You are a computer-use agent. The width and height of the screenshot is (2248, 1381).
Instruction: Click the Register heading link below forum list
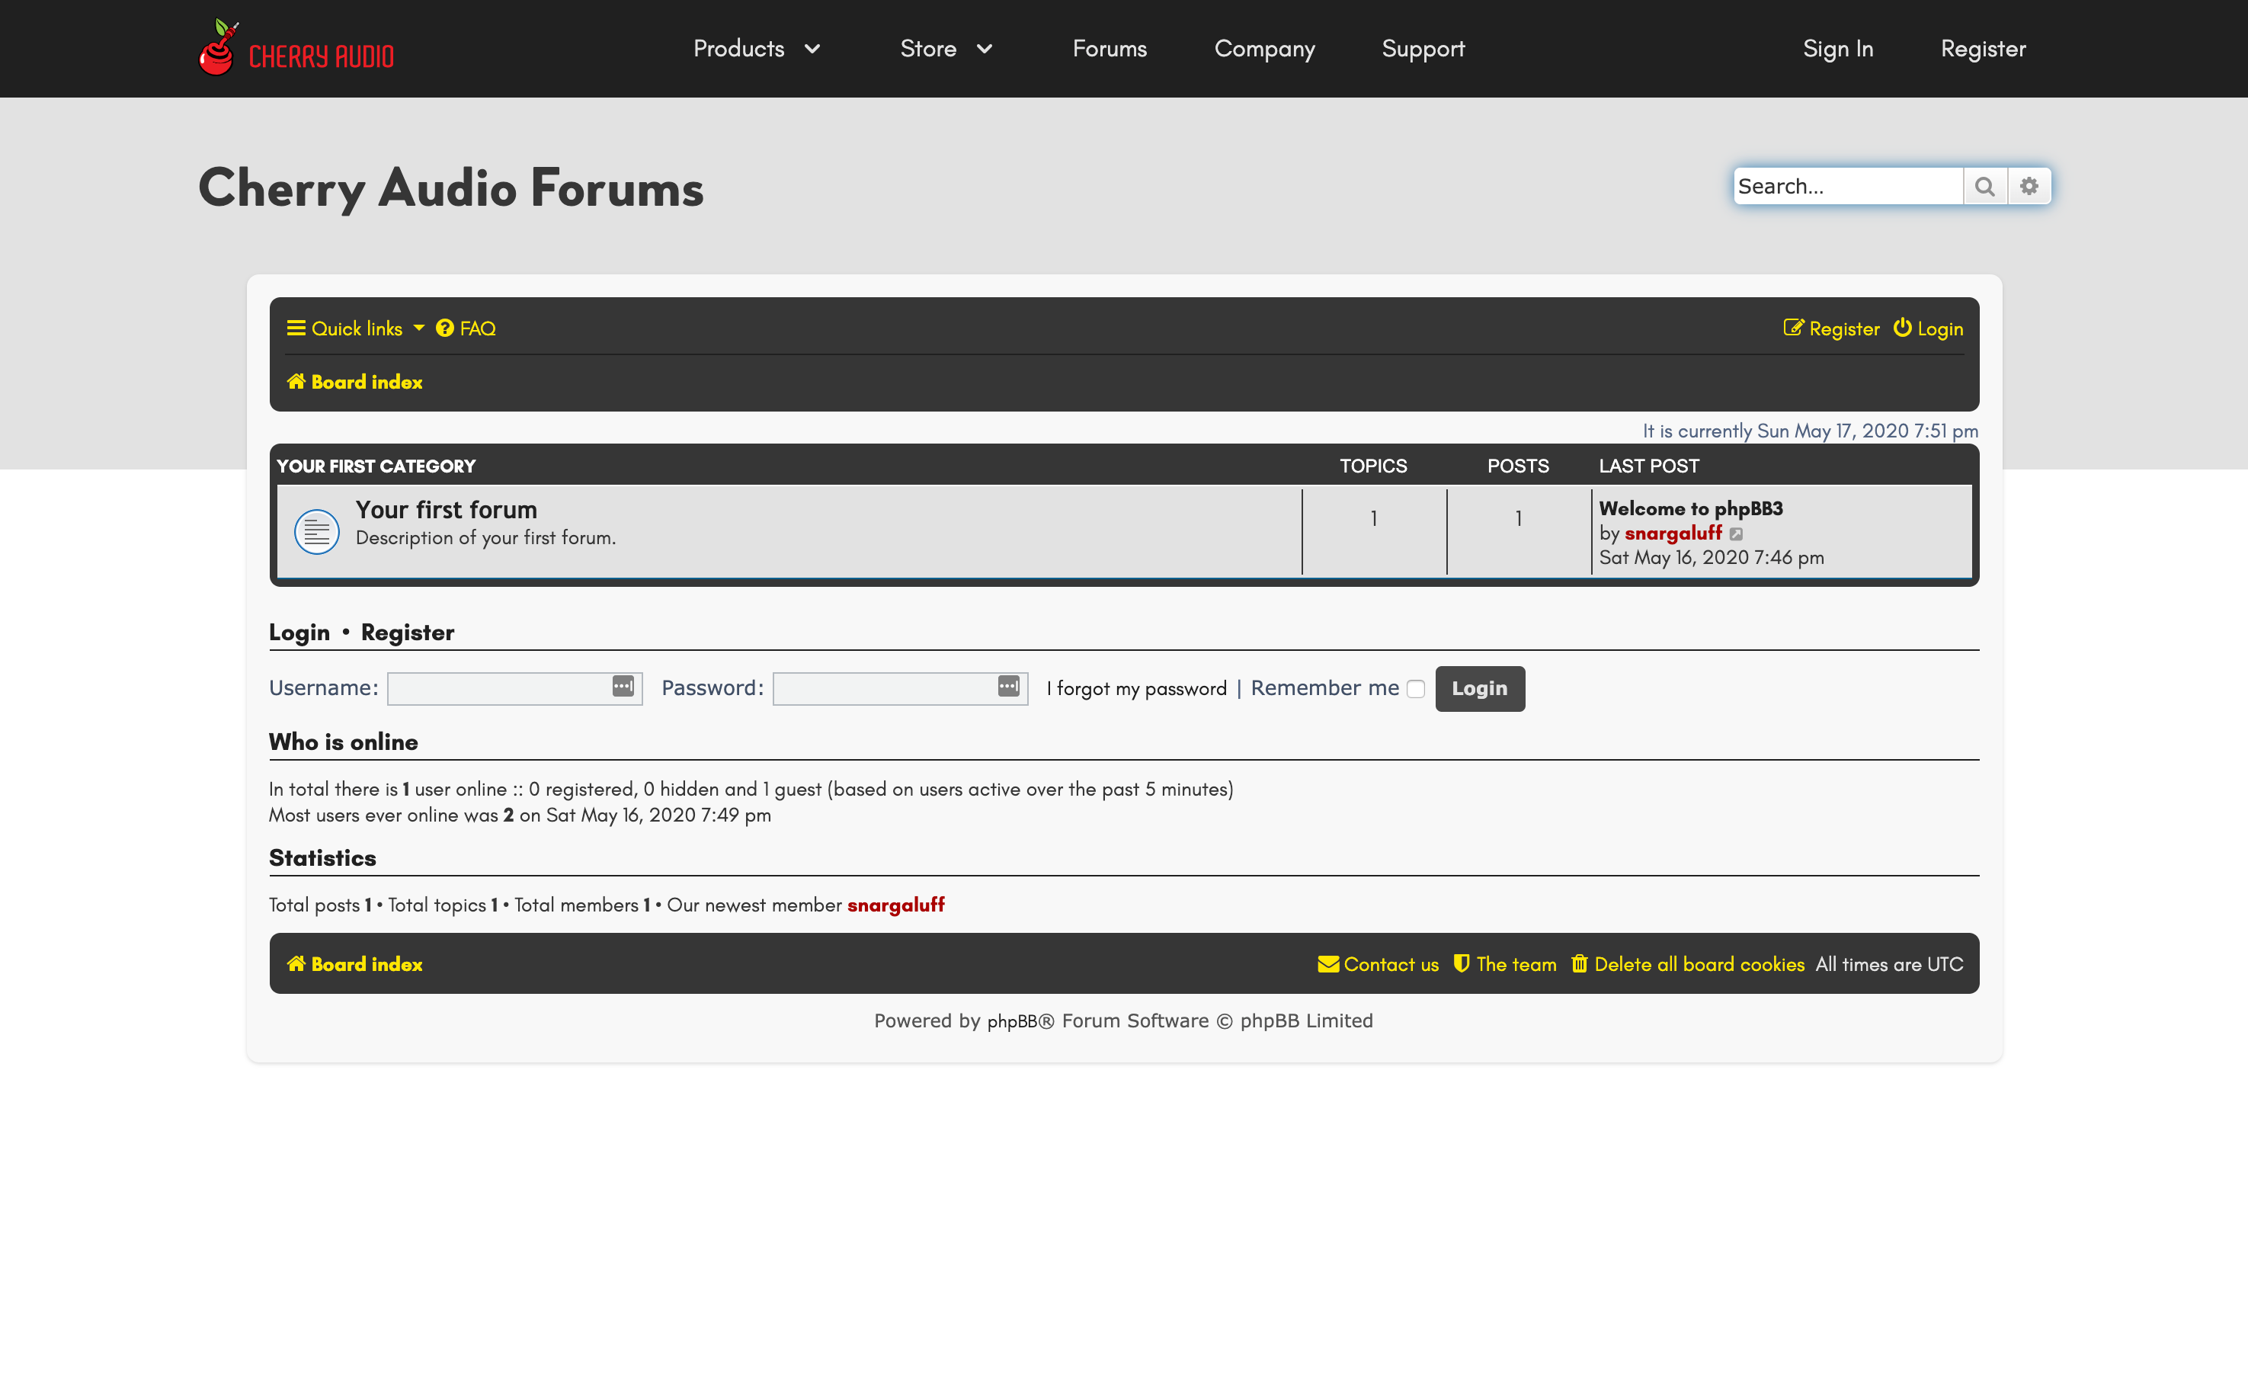pyautogui.click(x=407, y=632)
